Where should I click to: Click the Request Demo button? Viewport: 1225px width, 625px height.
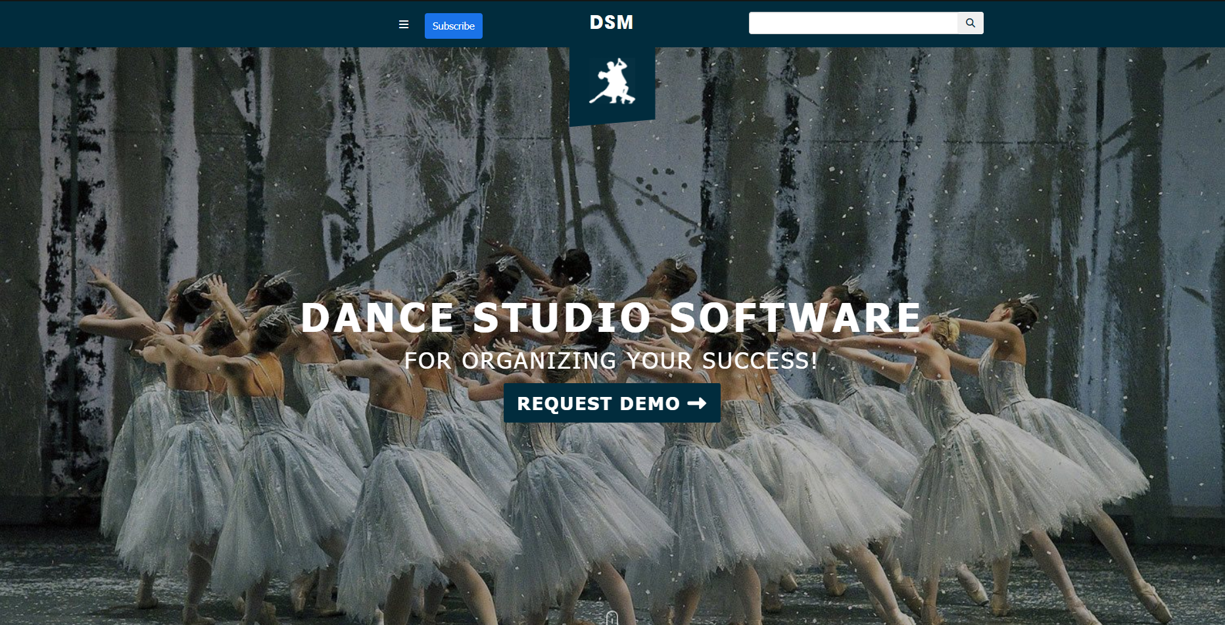pos(612,403)
